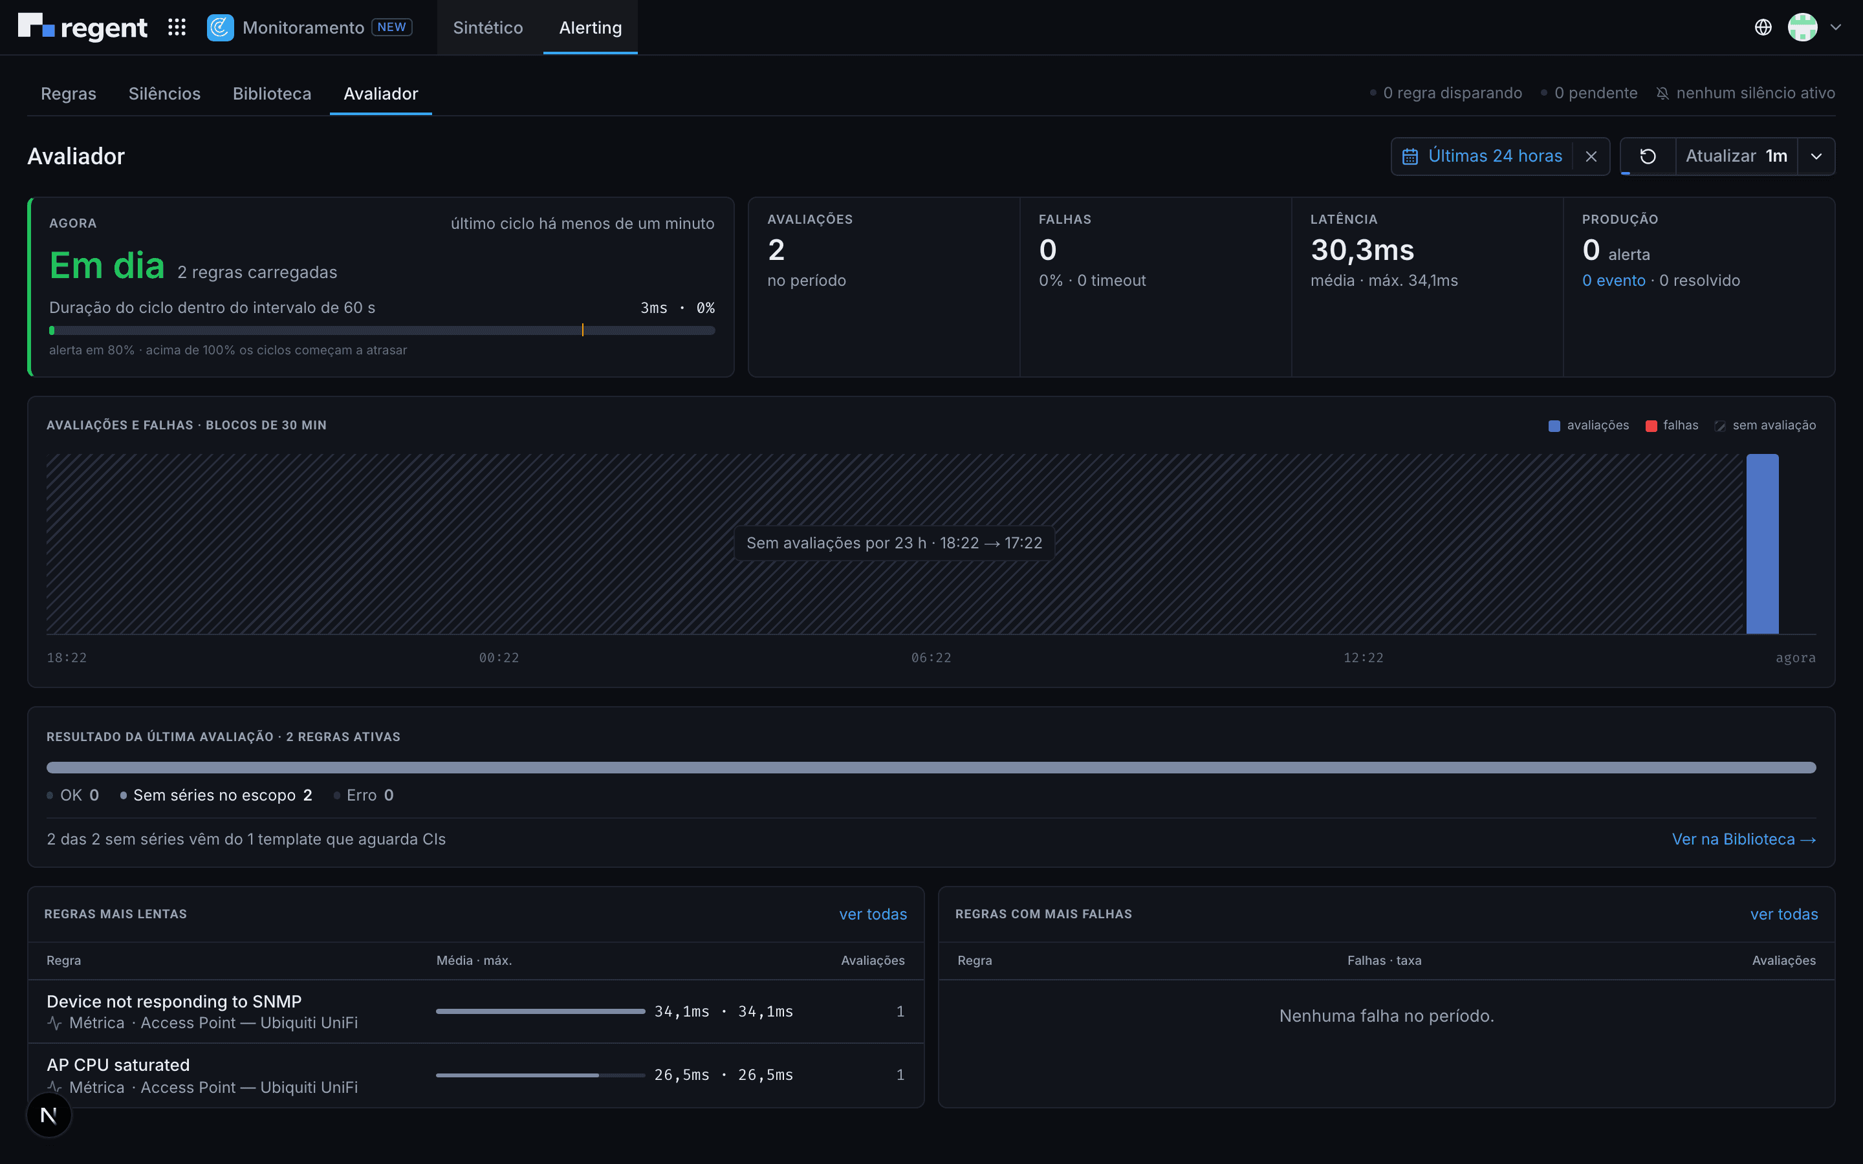
Task: Open the apps grid launcher
Action: (x=177, y=27)
